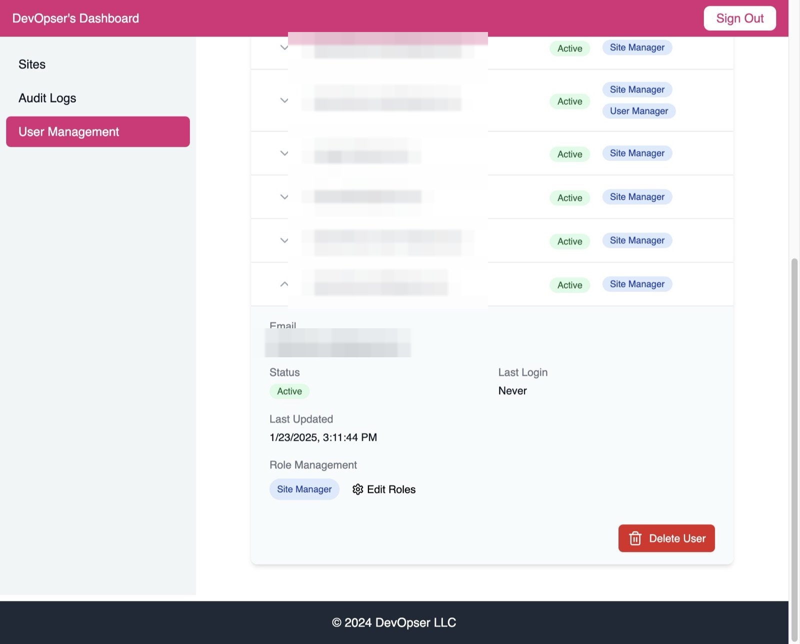Expand the fifth user row chevron
The height and width of the screenshot is (644, 800).
pos(284,241)
